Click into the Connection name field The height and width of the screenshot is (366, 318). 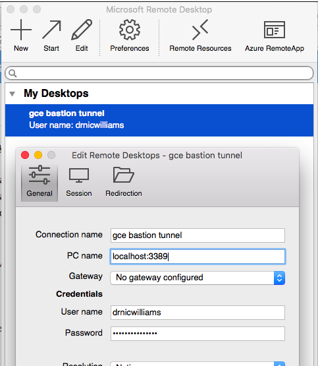point(198,235)
